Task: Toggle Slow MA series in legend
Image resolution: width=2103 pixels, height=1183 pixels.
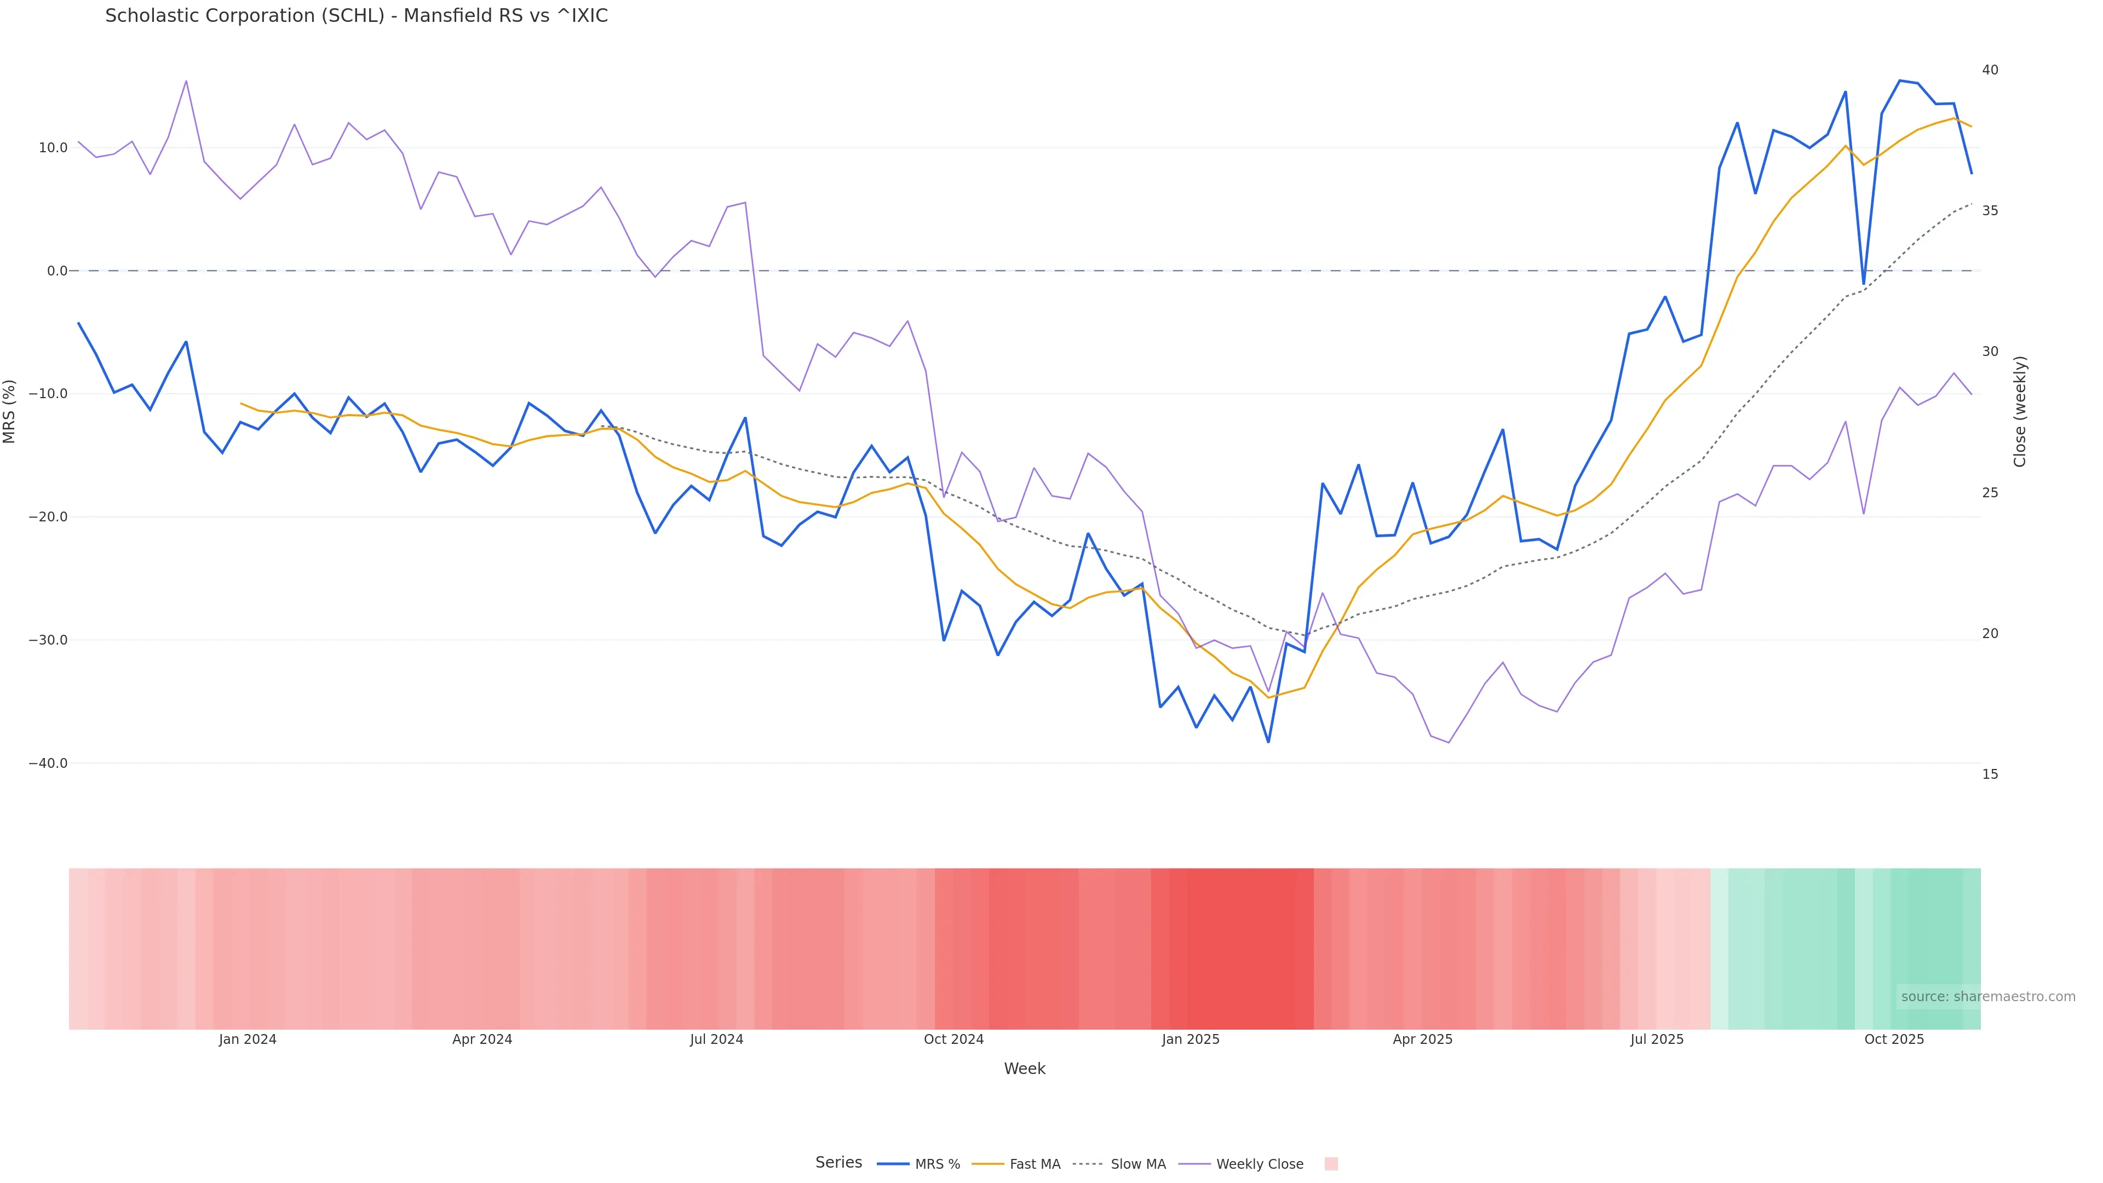Action: coord(1138,1164)
